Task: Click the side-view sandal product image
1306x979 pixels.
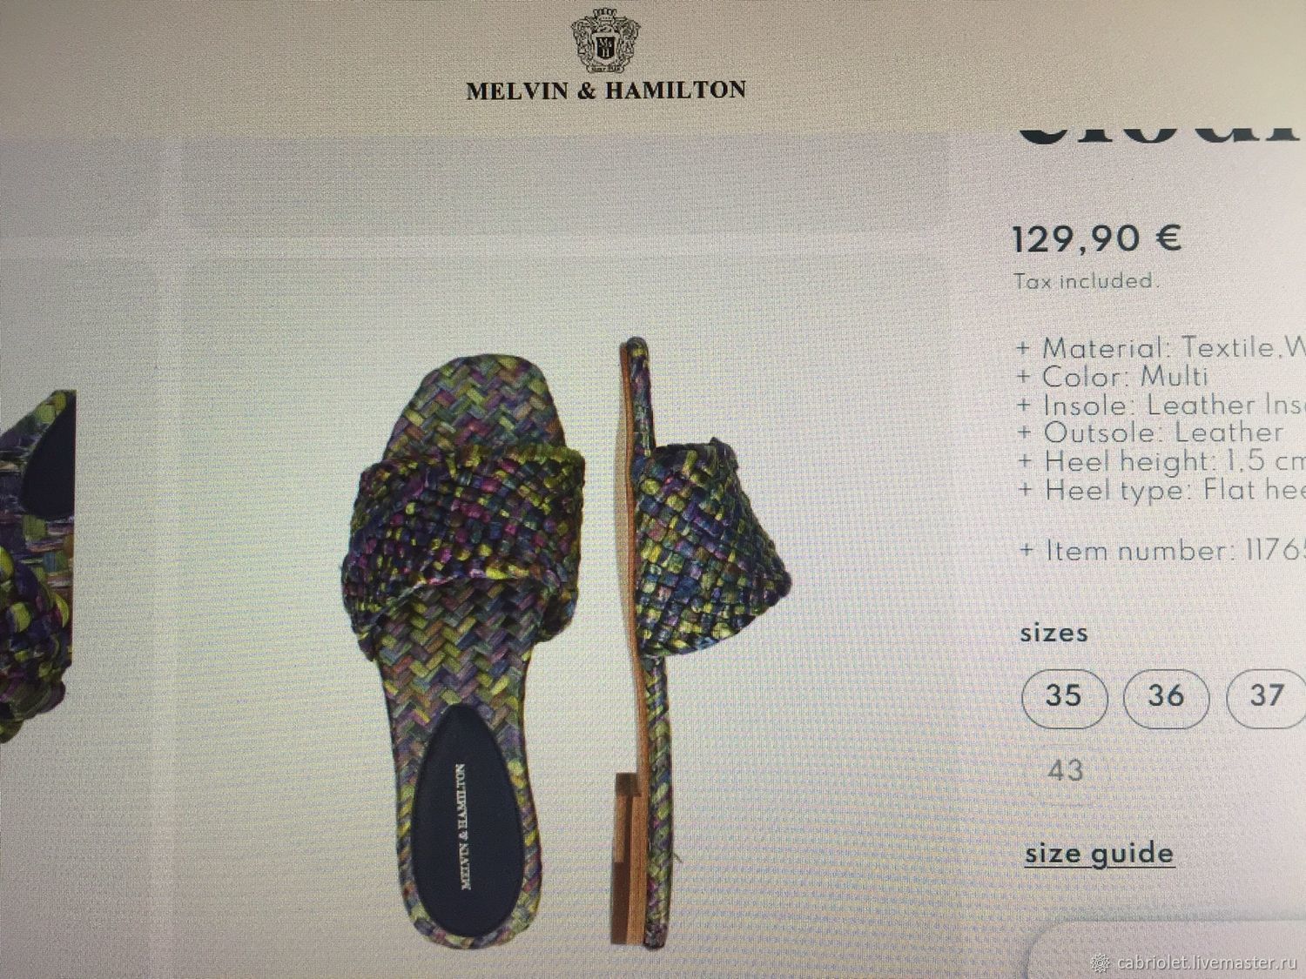Action: [x=697, y=641]
